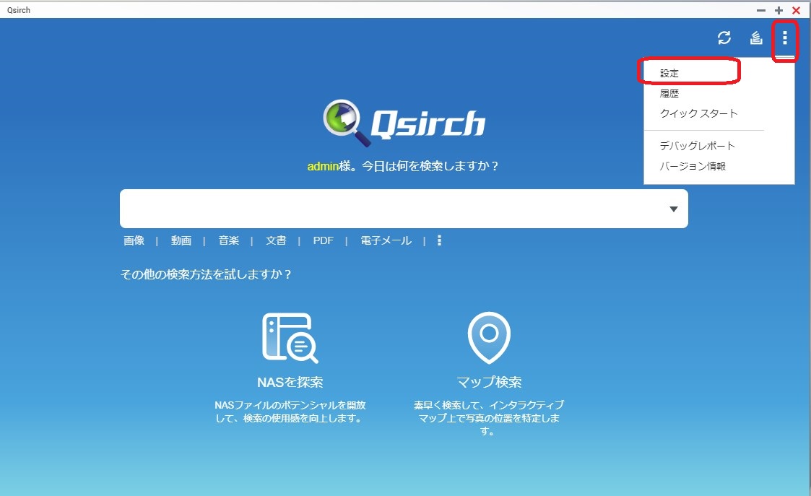Open the マップ検索 title link
This screenshot has width=811, height=496.
489,382
